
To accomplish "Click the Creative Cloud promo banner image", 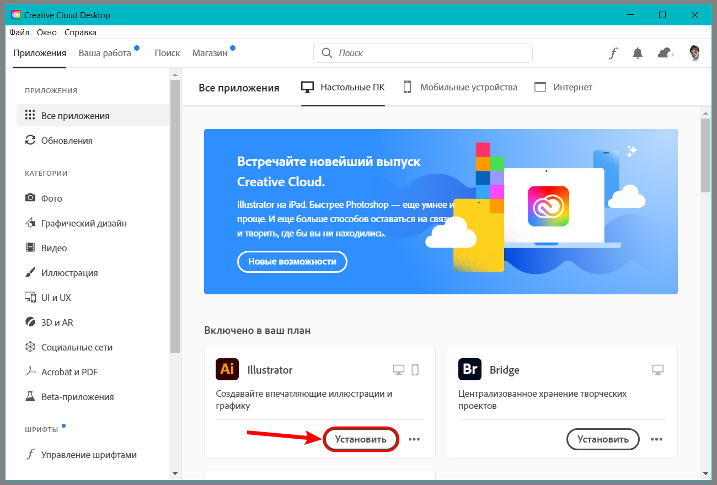I will coord(441,212).
